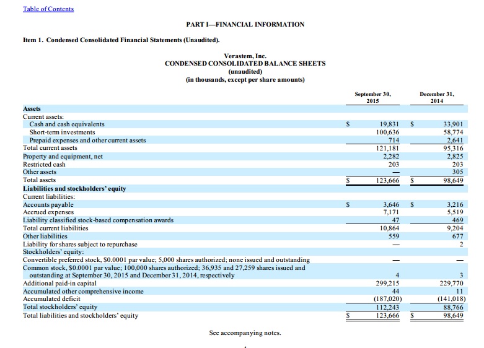This screenshot has width=484, height=348.
Task: Click the 'Other liabilities' row label
Action: coord(45,237)
